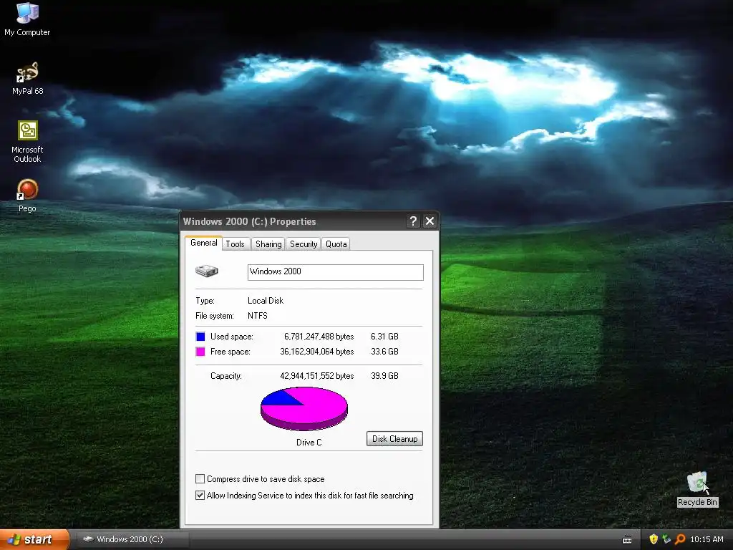Enable Compress drive to save disk space
Viewport: 733px width, 550px height.
(200, 479)
